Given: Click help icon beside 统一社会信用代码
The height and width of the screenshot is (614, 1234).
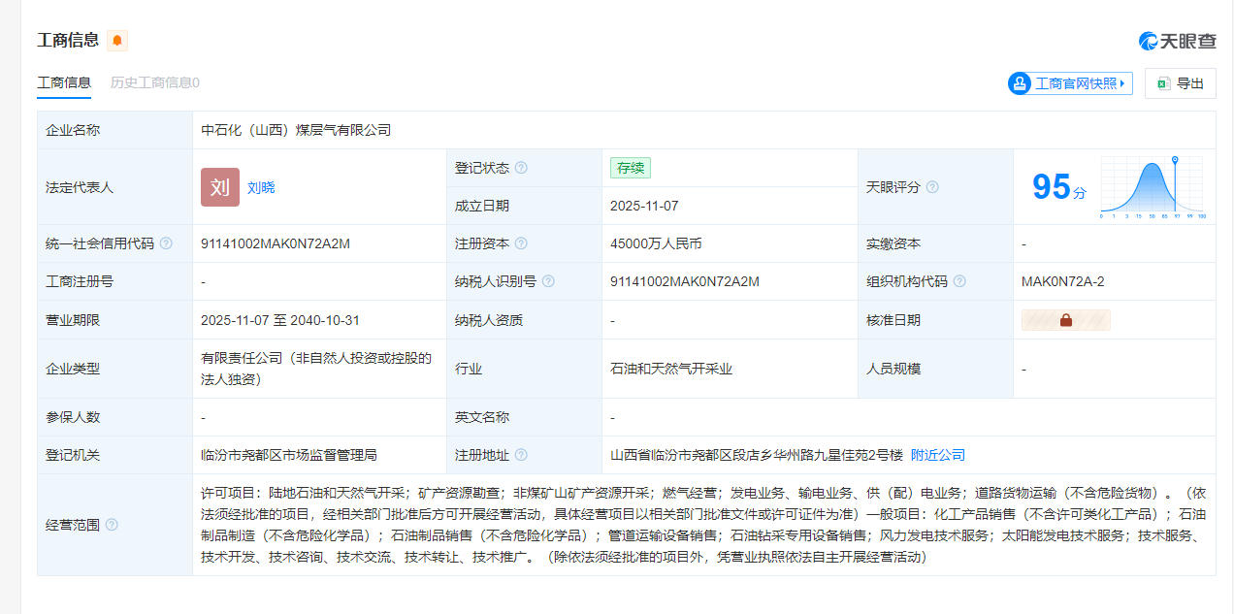Looking at the screenshot, I should (x=166, y=243).
